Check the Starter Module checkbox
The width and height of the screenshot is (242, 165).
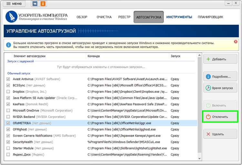[x=8, y=148]
